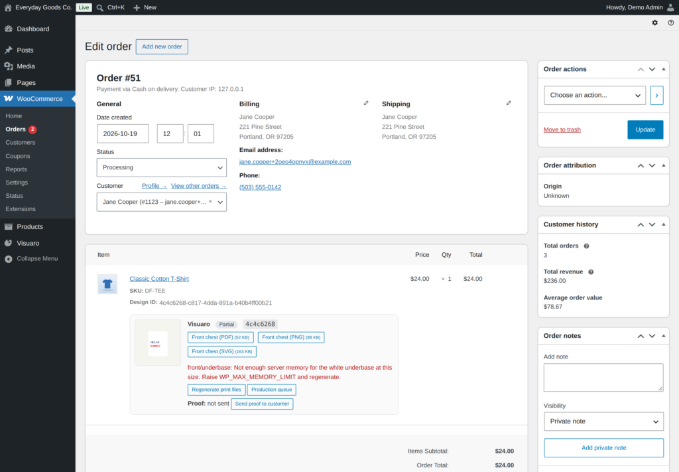Open the note Visibility dropdown showing Private note

coord(603,422)
